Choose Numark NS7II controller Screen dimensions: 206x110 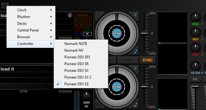[x=81, y=44]
